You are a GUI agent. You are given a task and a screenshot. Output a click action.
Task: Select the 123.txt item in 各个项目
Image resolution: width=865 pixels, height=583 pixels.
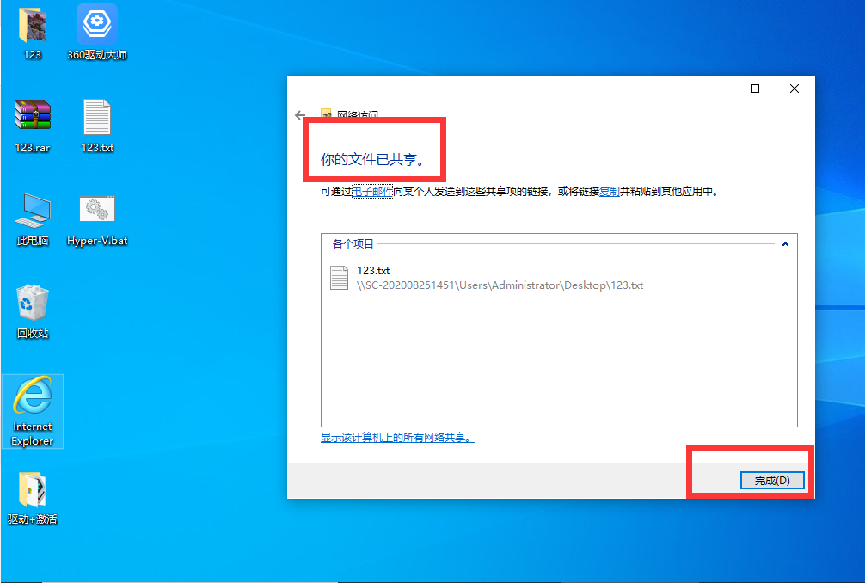(376, 269)
